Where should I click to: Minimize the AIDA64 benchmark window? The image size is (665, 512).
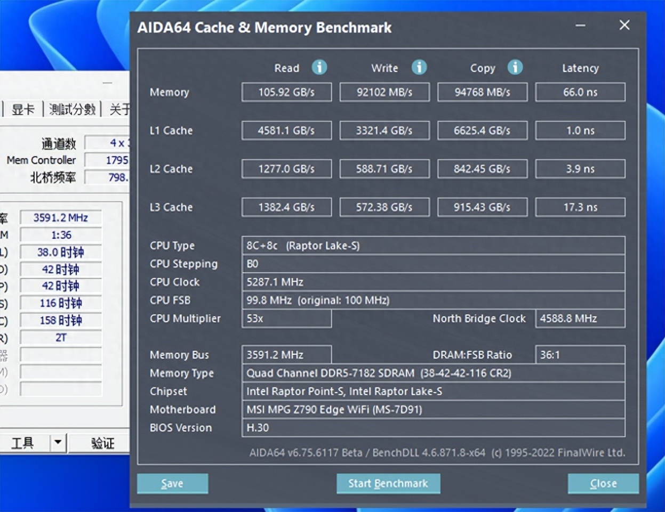(581, 26)
